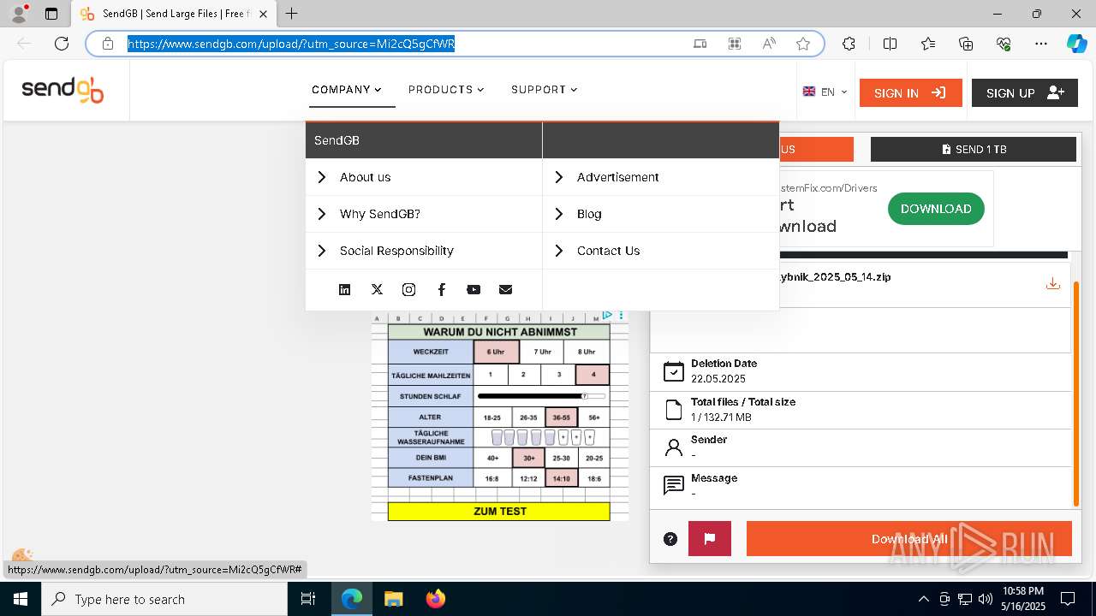Click the browser profile avatar
Viewport: 1096px width, 616px height.
pos(19,14)
